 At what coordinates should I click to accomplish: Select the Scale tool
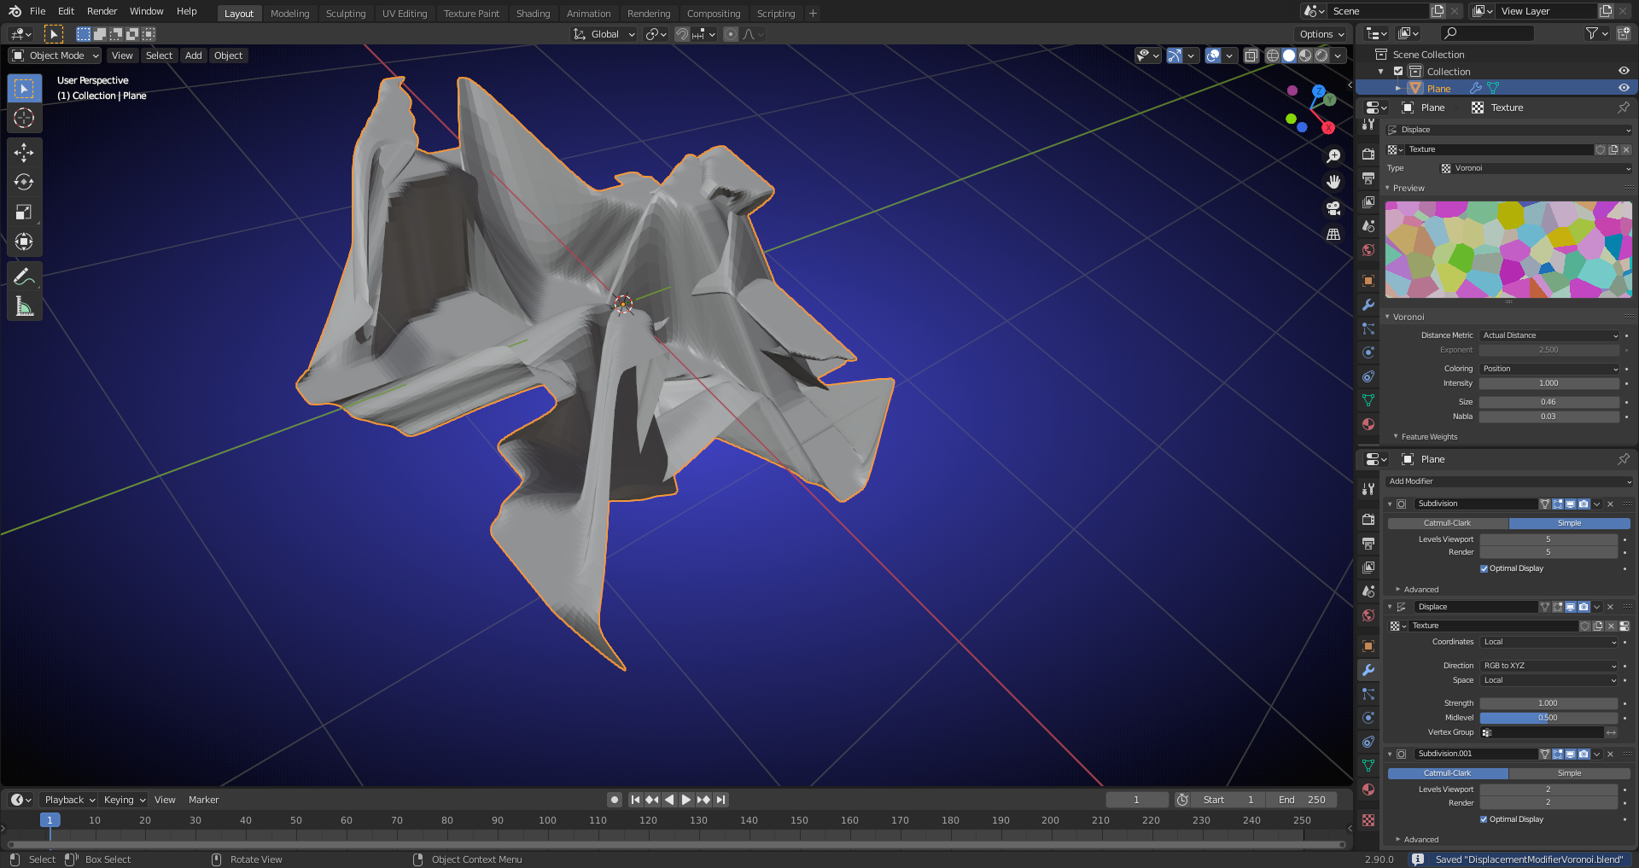24,212
